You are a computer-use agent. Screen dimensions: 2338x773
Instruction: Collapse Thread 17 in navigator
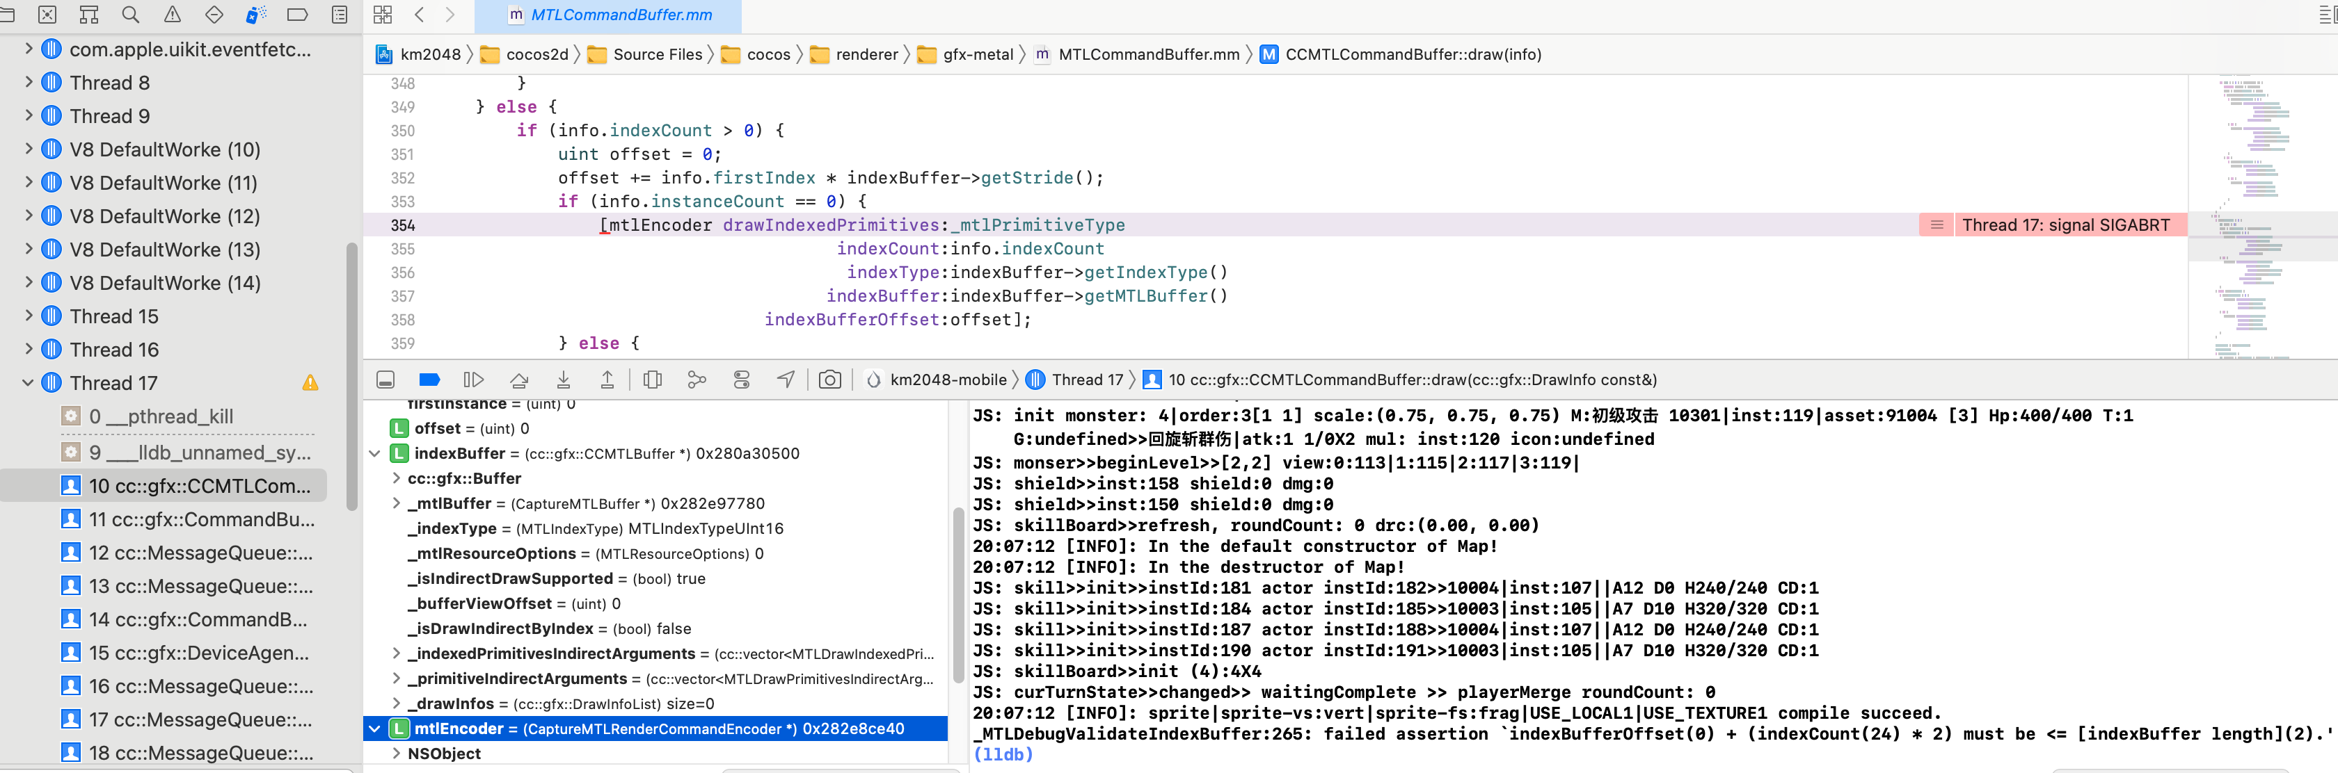point(28,383)
